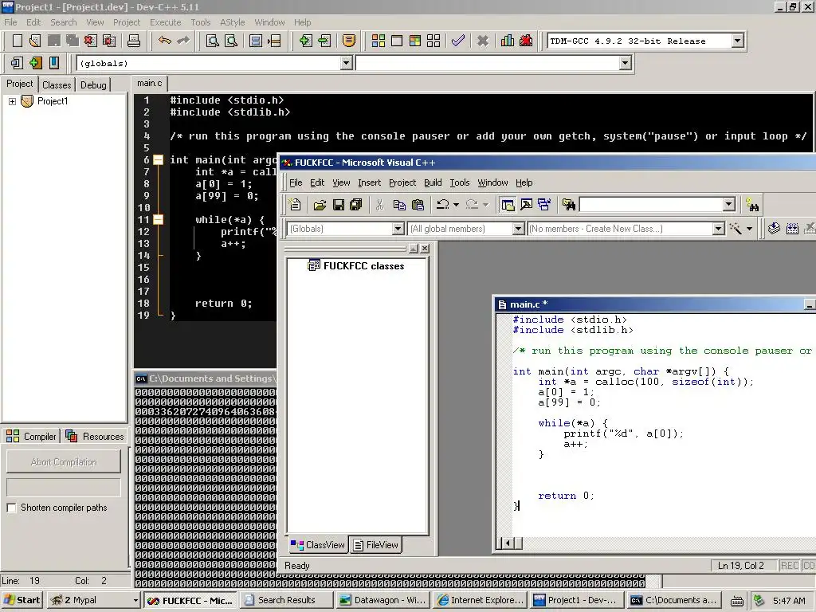Toggle the Output pane icon in Visual C++
Image resolution: width=816 pixels, height=612 pixels.
click(526, 205)
